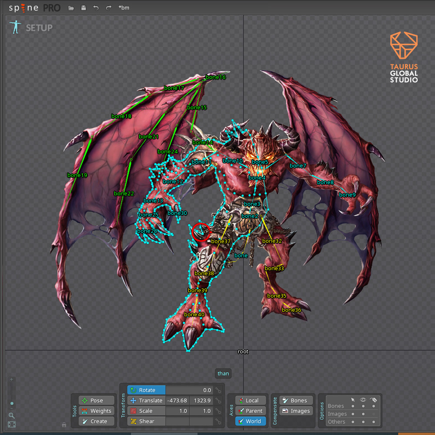Toggle Bones visibility eye dot in Options
The image size is (435, 435).
363,406
